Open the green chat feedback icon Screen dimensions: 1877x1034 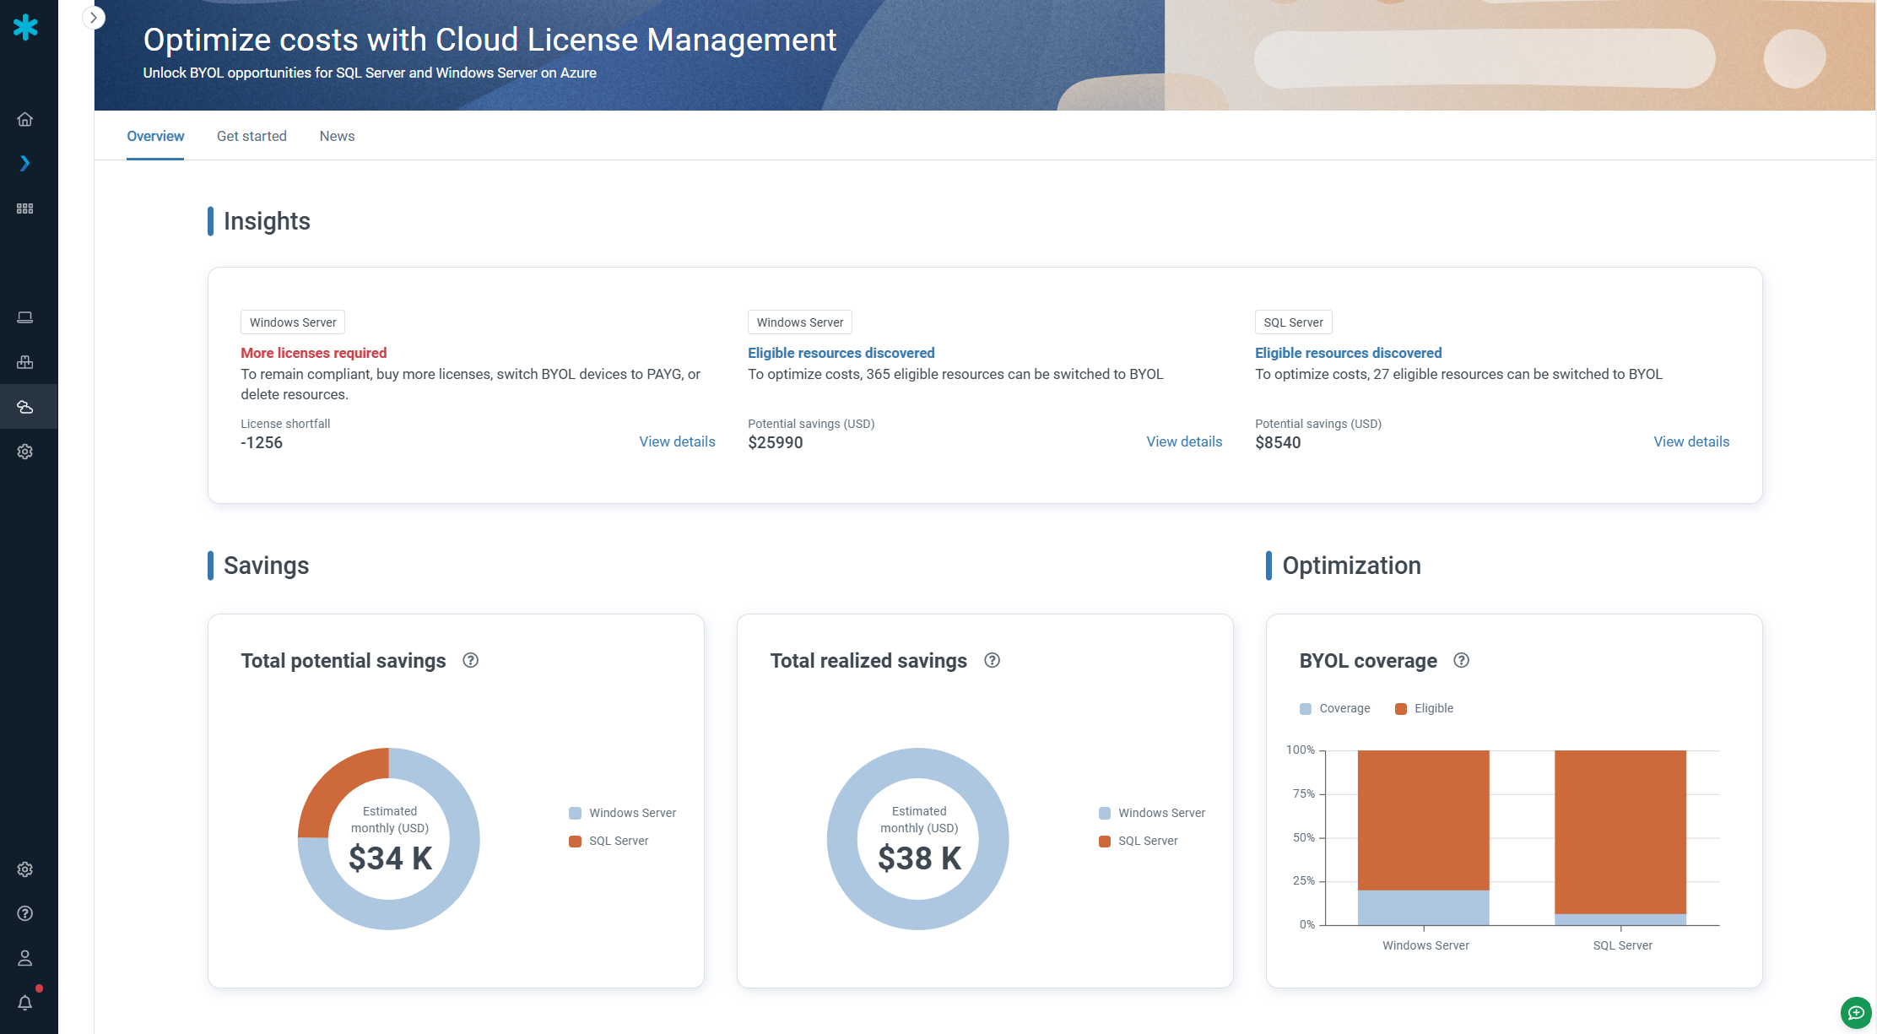tap(1855, 1012)
